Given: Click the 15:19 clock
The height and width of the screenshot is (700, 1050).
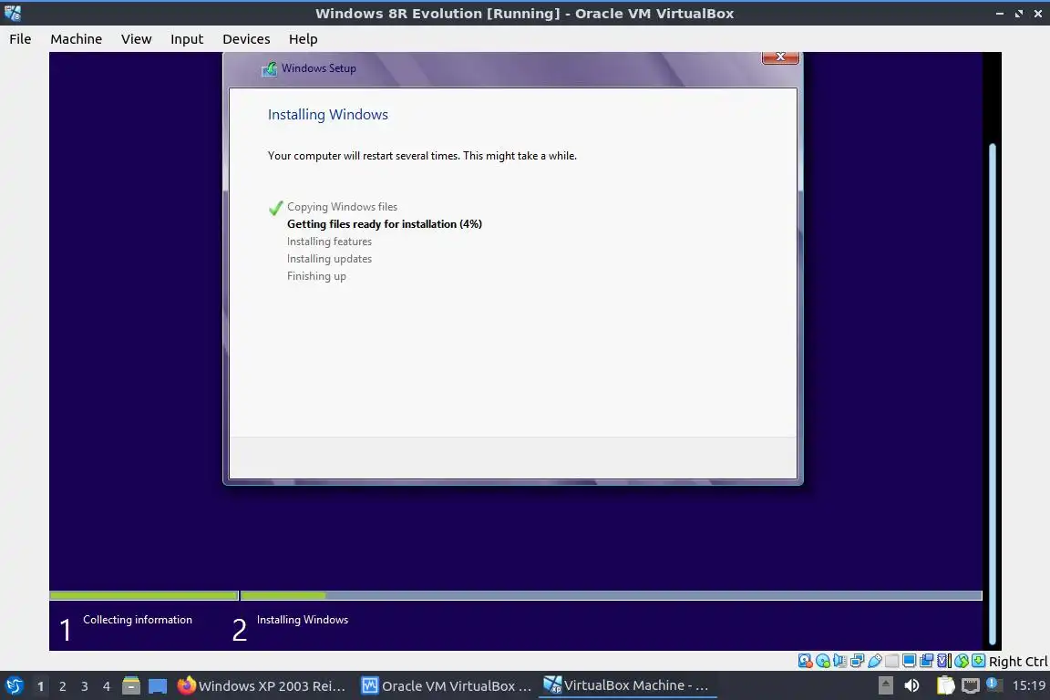Looking at the screenshot, I should (x=1028, y=685).
